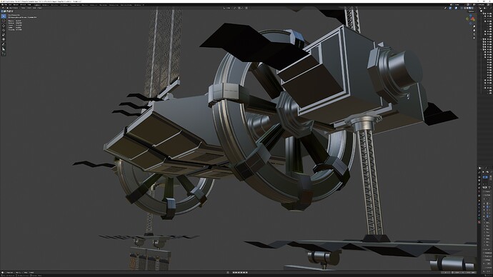The width and height of the screenshot is (493, 277).
Task: Switch to Wireframe viewport shading
Action: click(465, 8)
